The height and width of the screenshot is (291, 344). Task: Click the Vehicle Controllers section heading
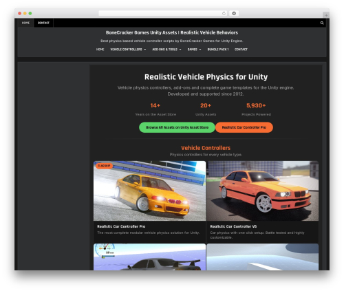[x=206, y=148]
